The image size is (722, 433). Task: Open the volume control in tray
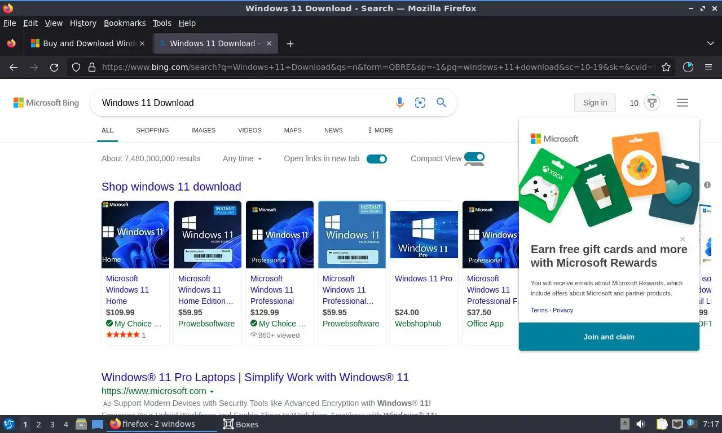pos(641,424)
